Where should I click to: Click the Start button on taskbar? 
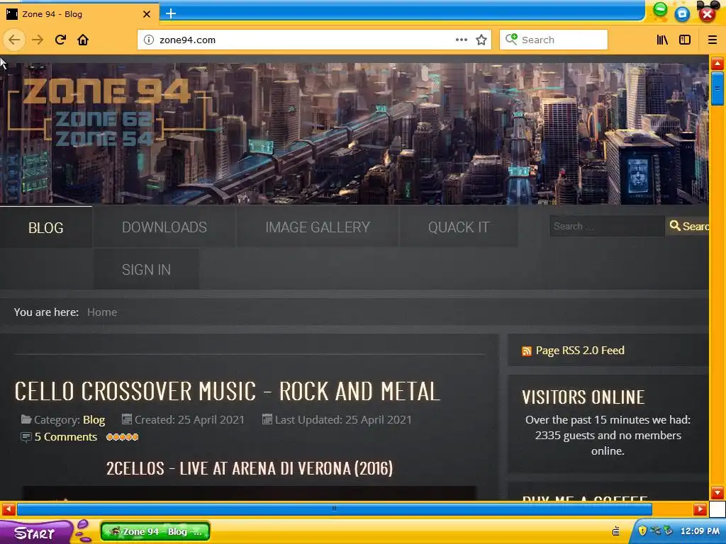click(x=35, y=532)
